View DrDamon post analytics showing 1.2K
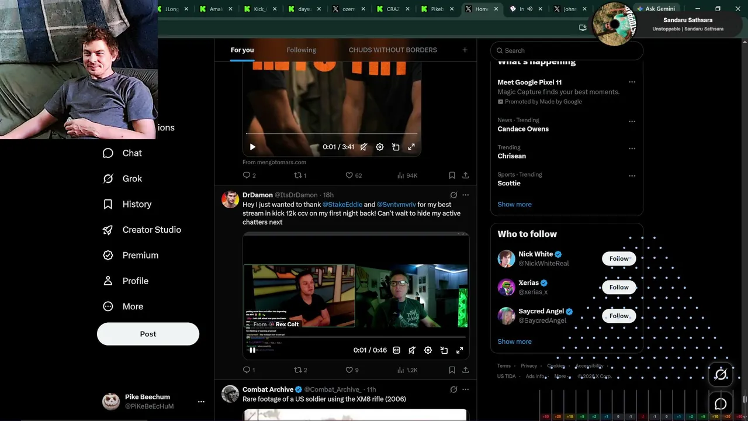The height and width of the screenshot is (421, 748). click(407, 370)
